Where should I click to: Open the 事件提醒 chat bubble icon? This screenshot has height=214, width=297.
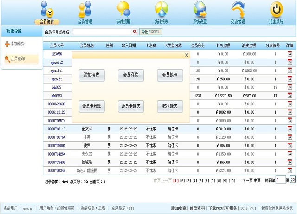123,9
